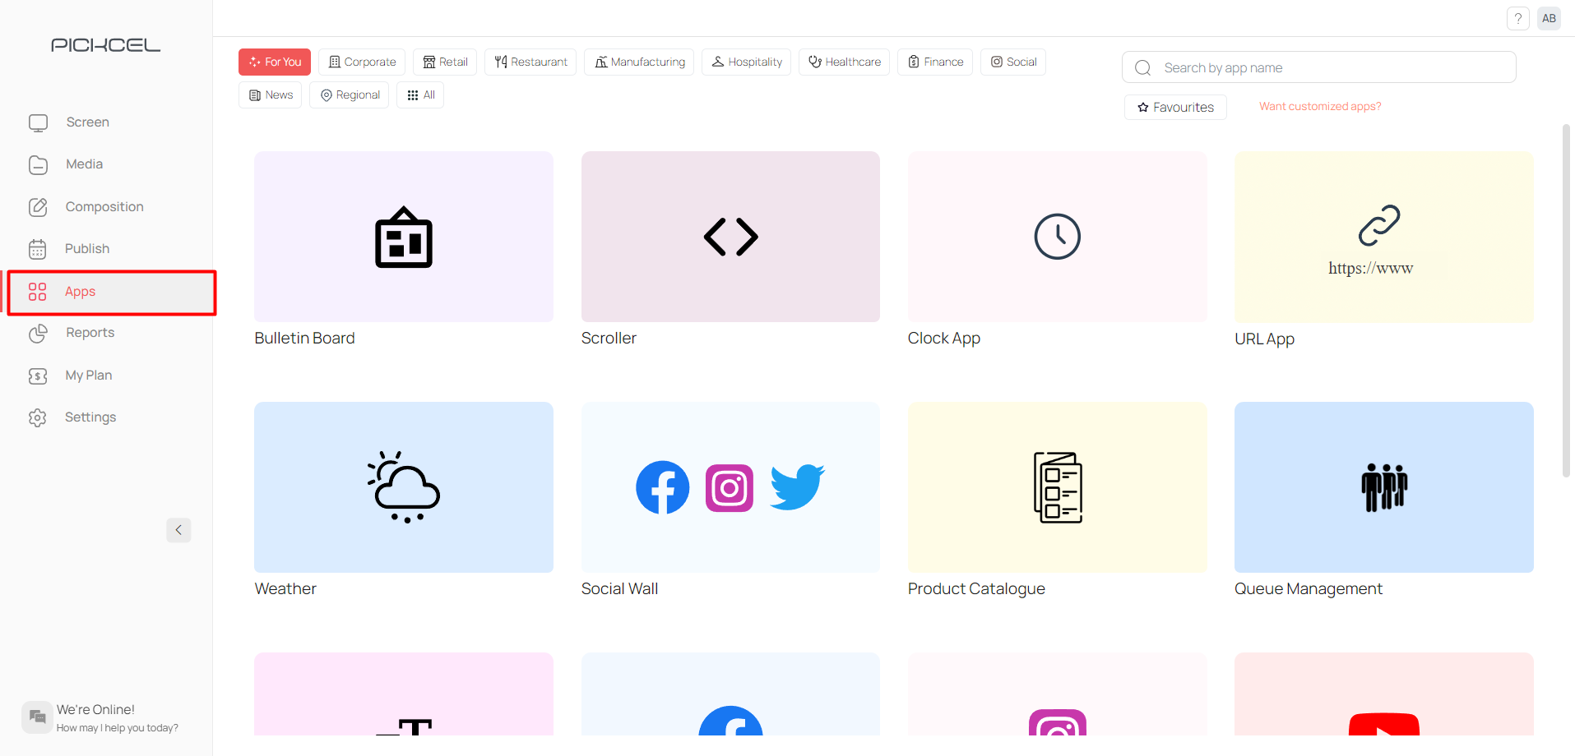
Task: Click the Apps grid icon in sidebar
Action: [x=37, y=292]
